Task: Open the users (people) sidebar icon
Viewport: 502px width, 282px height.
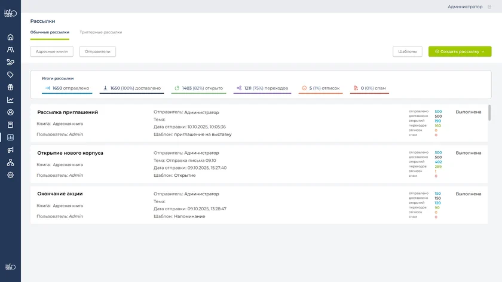Action: [10, 50]
